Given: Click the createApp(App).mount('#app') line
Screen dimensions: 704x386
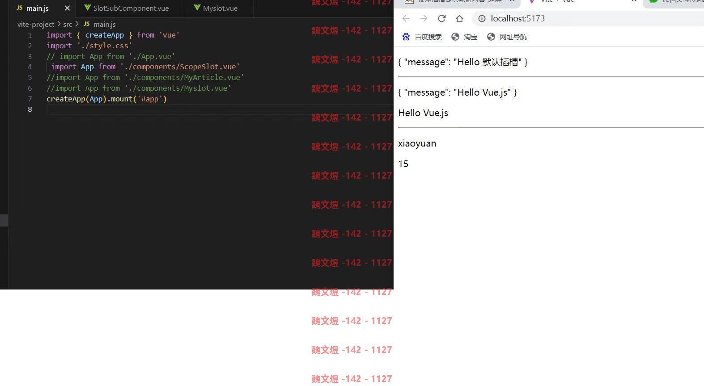Looking at the screenshot, I should point(106,99).
